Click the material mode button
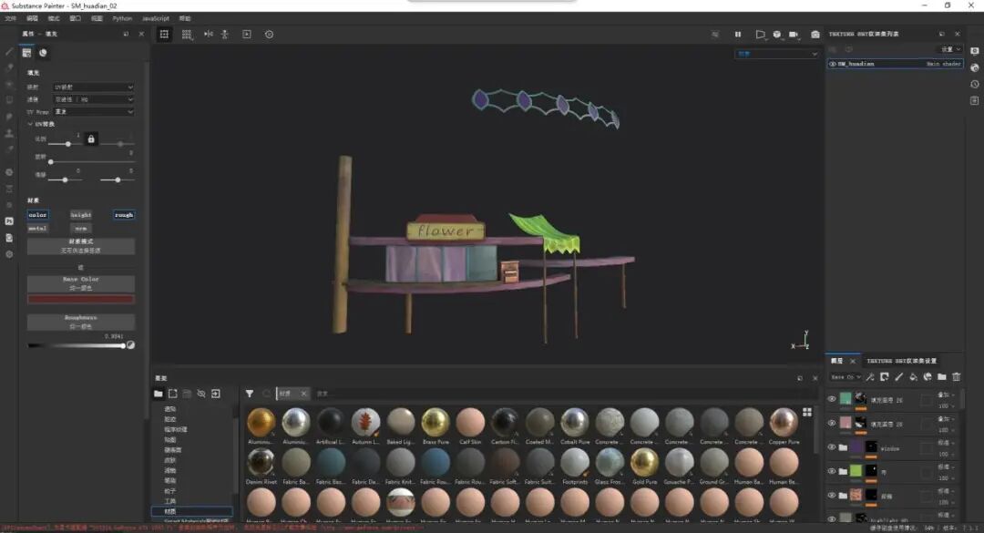 [81, 246]
